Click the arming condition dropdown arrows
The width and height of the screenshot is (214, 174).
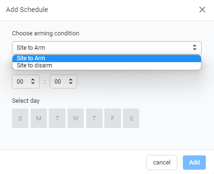tap(194, 47)
